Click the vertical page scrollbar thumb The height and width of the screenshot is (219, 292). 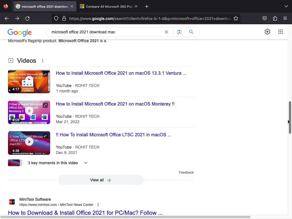coord(290,117)
